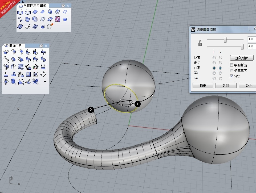Select the Shrink Trimmed Surface icon with corner arrows
Image resolution: width=256 pixels, height=193 pixels.
[x=36, y=74]
